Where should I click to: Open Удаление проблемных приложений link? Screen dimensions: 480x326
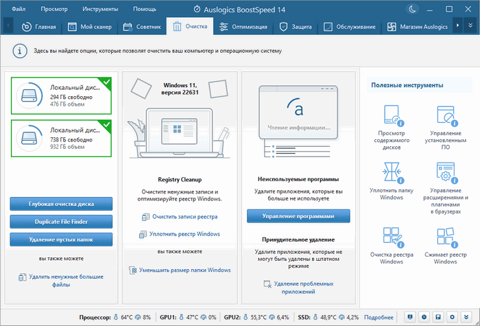[x=304, y=288]
